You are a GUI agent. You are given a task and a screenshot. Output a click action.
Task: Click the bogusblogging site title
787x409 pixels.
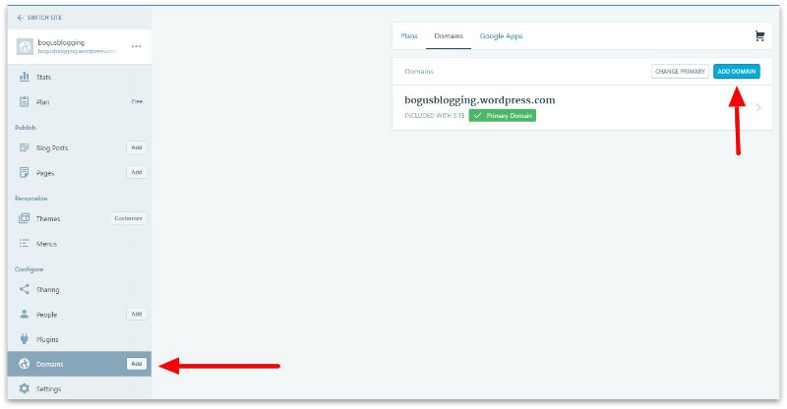pos(61,42)
